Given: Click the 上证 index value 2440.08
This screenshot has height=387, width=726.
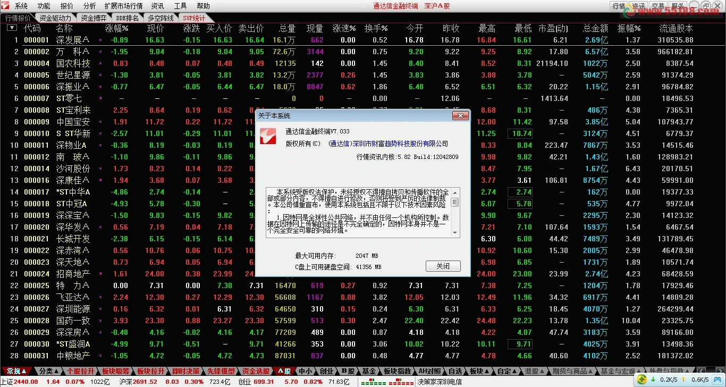Looking at the screenshot, I should coord(26,382).
